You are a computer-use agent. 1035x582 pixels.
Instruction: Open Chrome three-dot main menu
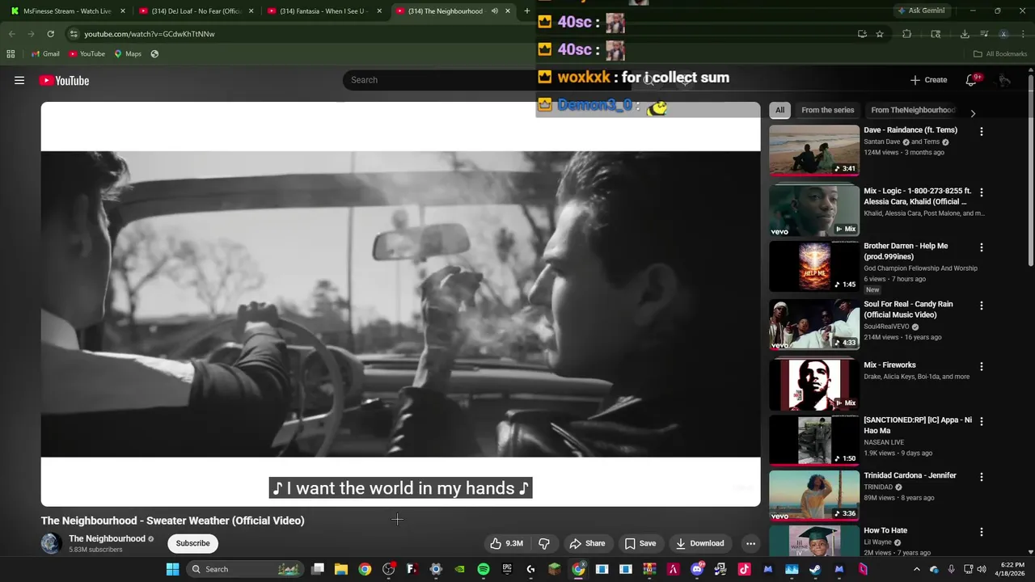tap(1023, 34)
